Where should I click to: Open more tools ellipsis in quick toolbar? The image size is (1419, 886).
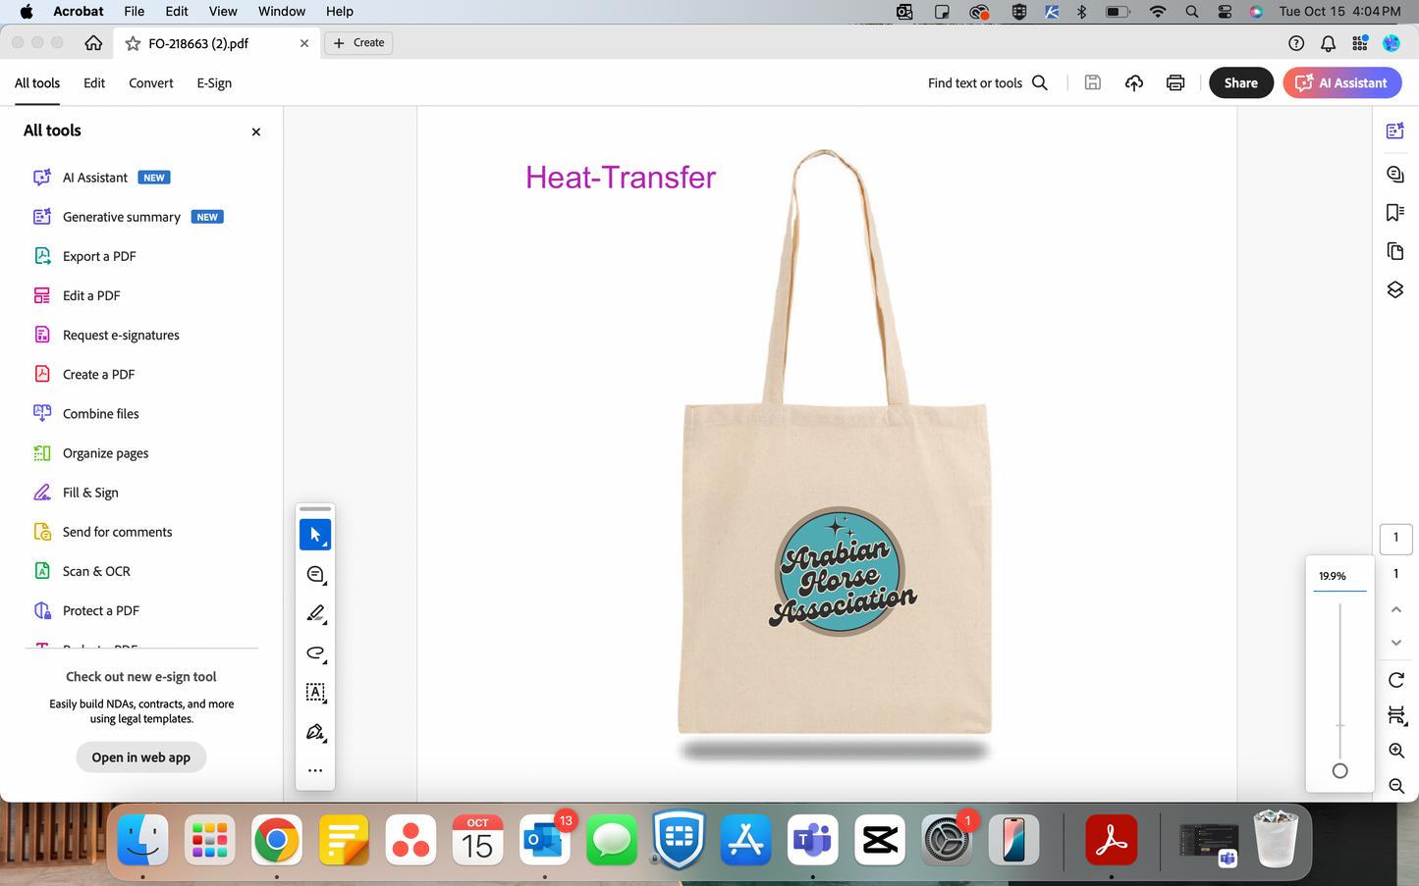click(315, 770)
